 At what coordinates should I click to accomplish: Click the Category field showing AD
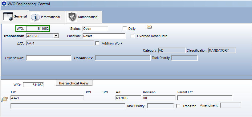point(172,50)
